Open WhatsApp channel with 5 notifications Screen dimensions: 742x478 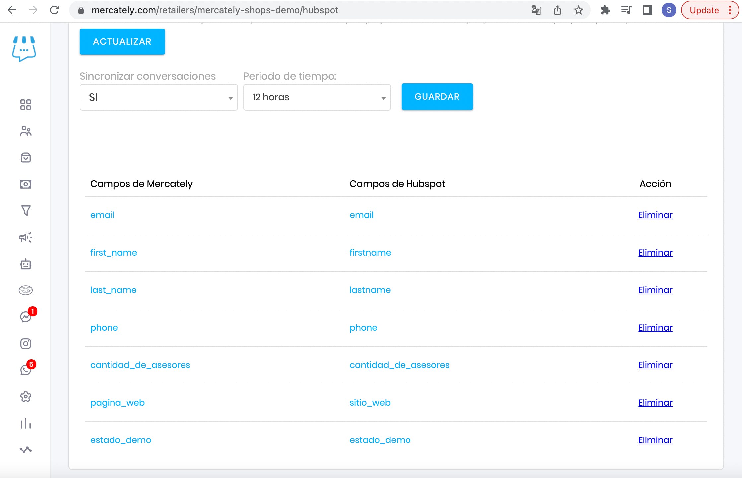26,370
